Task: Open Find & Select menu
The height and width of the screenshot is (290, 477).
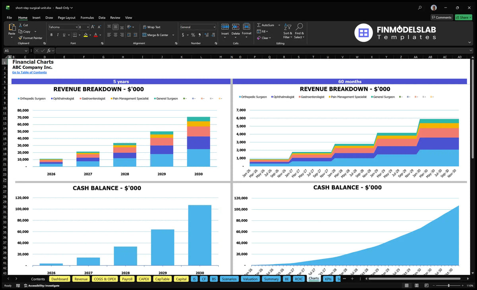Action: pyautogui.click(x=299, y=31)
